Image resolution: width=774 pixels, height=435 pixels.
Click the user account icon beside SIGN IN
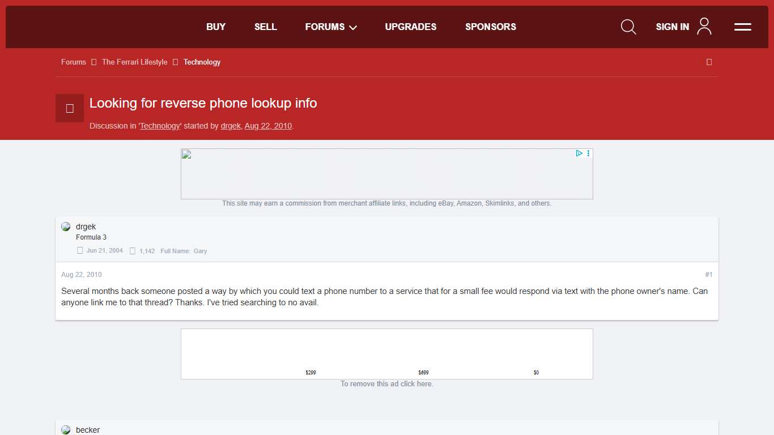pos(704,26)
